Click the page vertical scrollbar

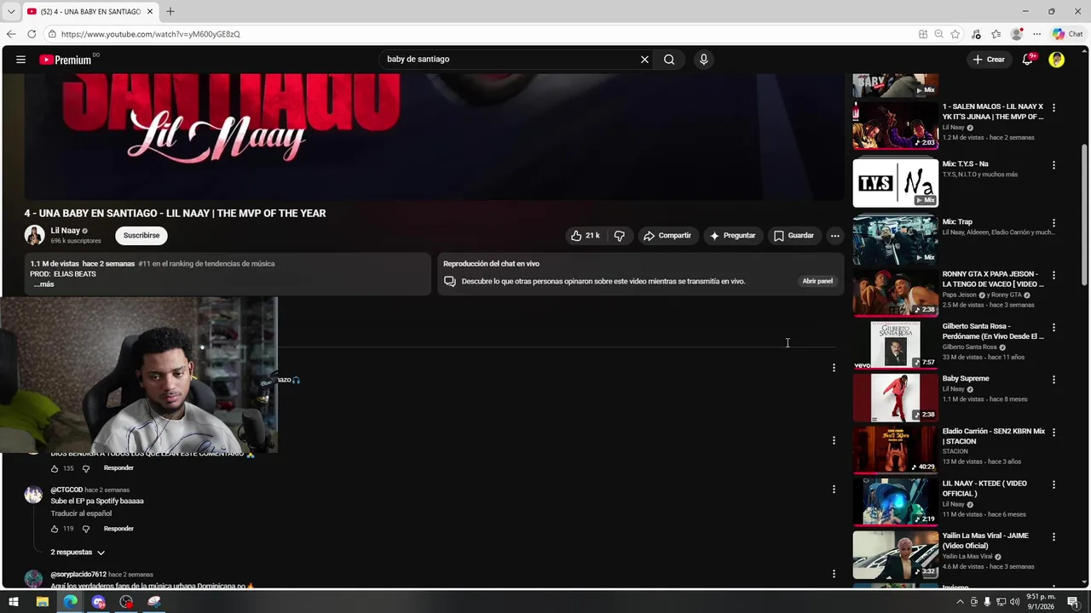(1084, 215)
